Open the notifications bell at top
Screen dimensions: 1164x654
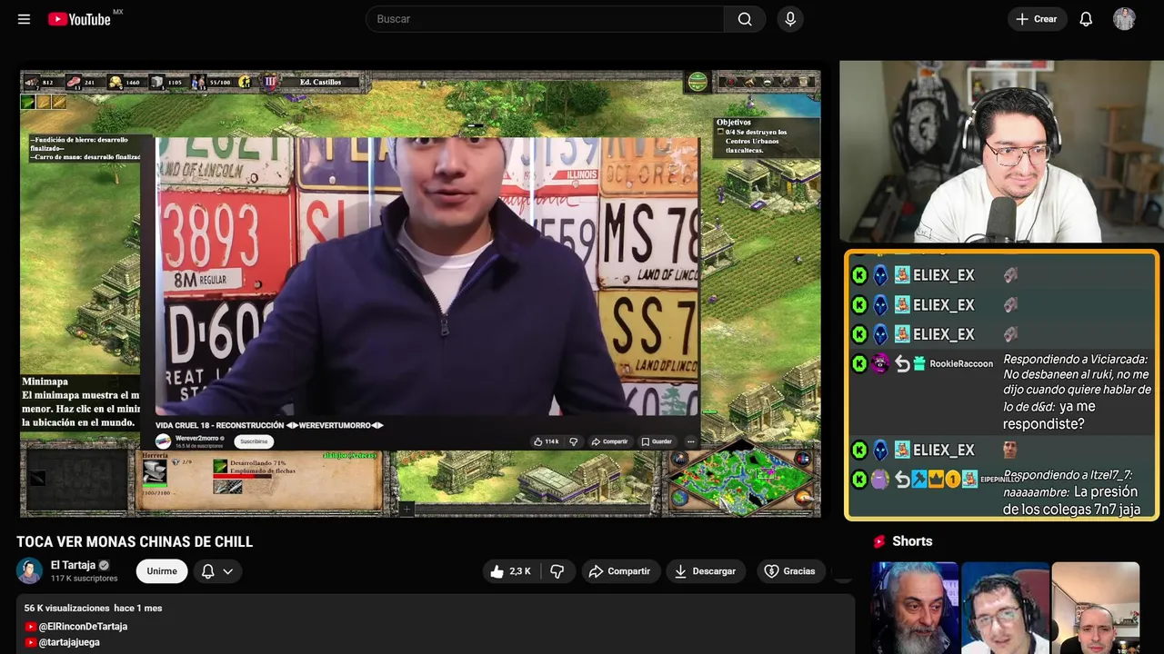coord(1086,19)
